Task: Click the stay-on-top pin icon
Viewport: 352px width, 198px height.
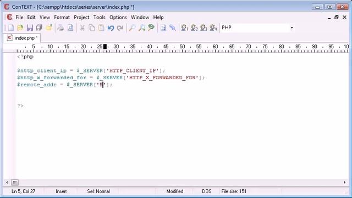Action: [173, 28]
